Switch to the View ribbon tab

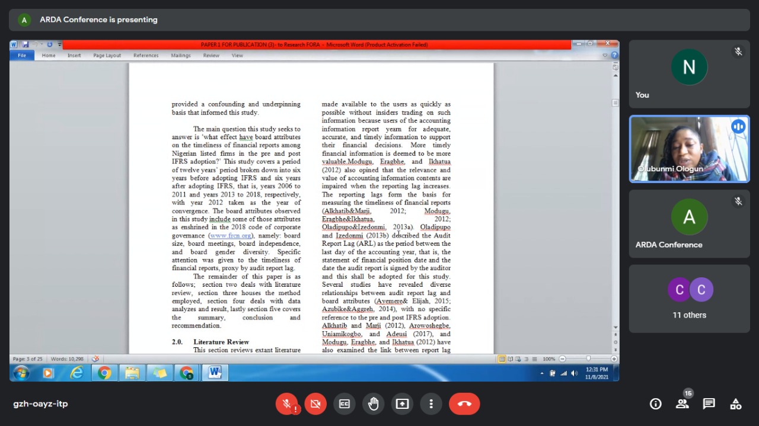coord(237,56)
